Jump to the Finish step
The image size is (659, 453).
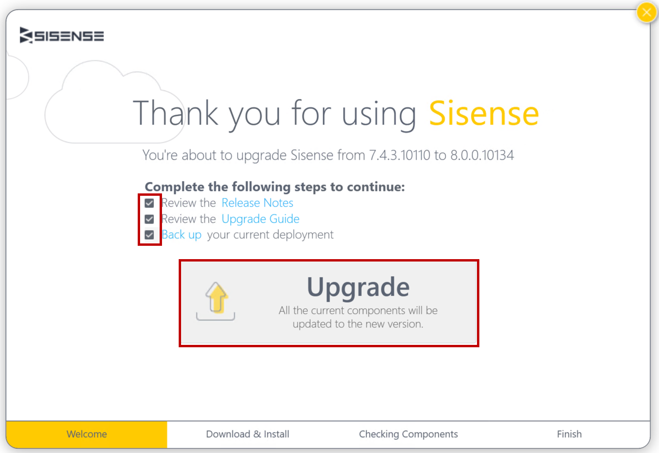[569, 434]
